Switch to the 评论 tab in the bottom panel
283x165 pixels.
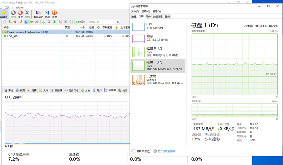(9, 90)
